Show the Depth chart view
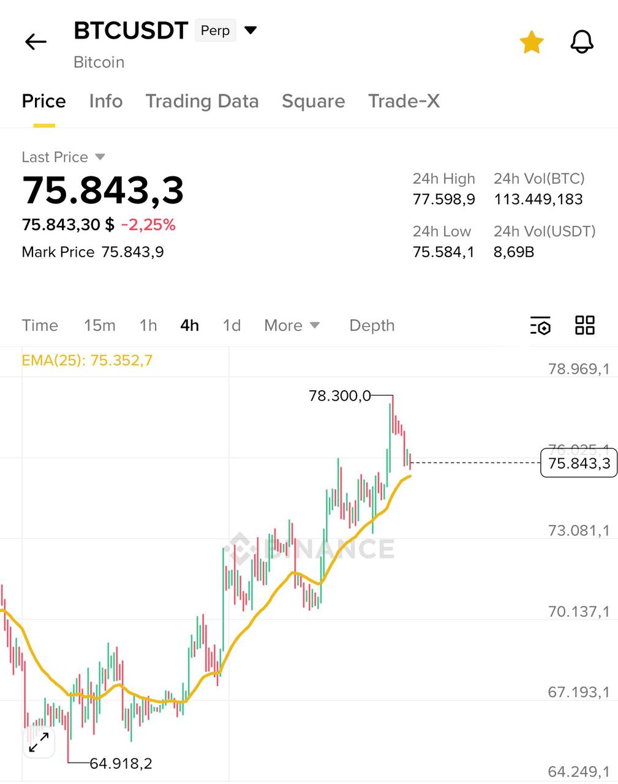The image size is (618, 784). (x=372, y=325)
